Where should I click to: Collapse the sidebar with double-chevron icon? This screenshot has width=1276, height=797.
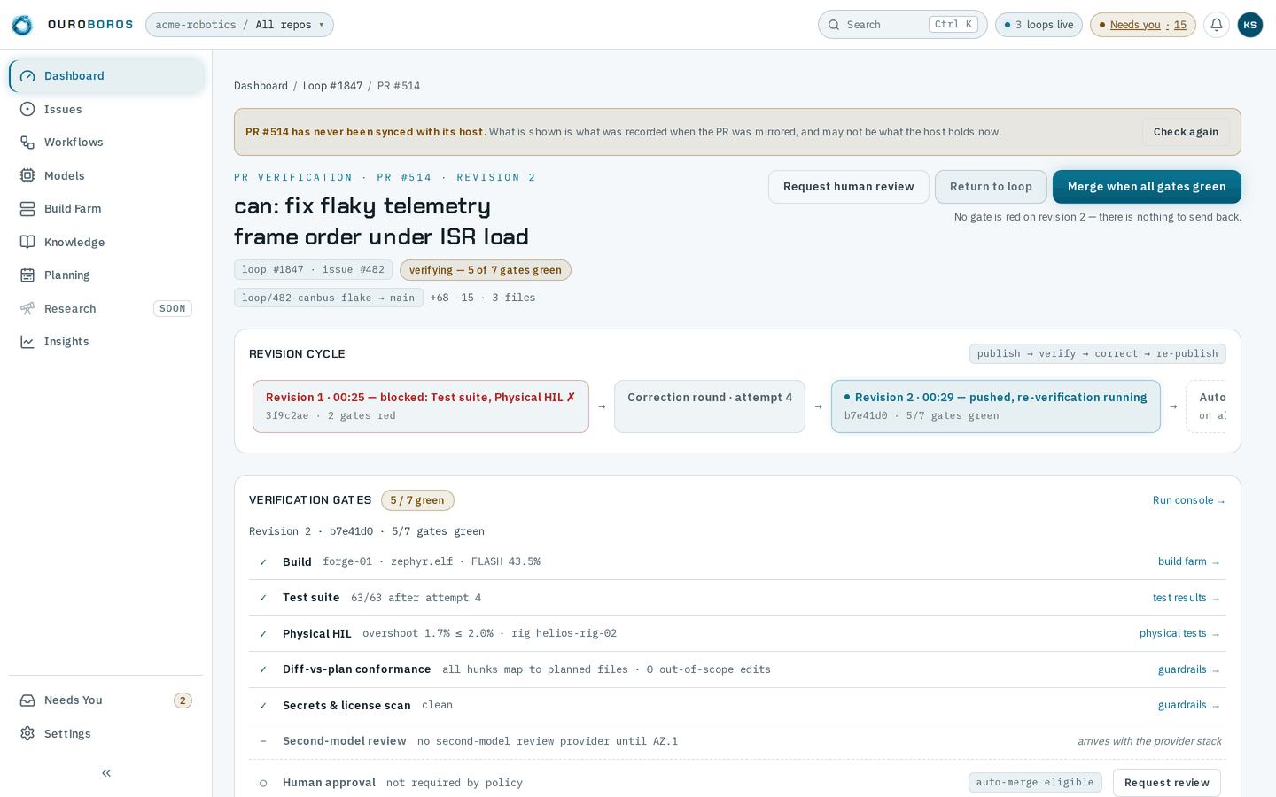106,773
